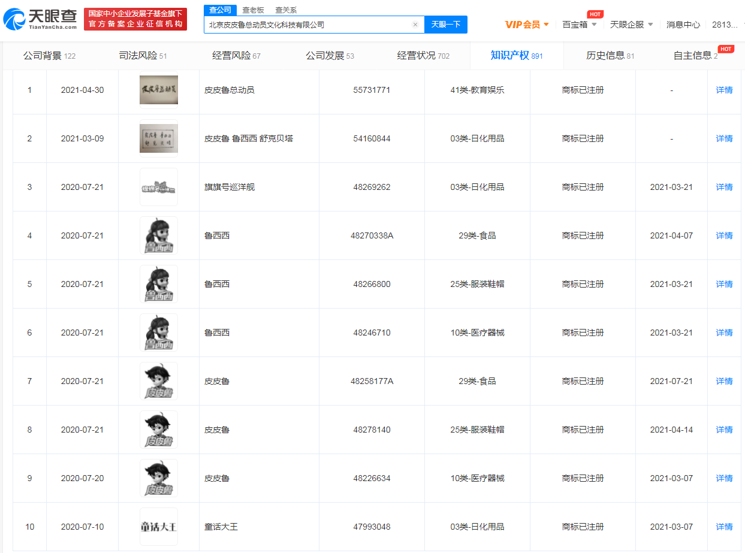This screenshot has width=745, height=553.
Task: Open the 童话大王 trademark image
Action: 159,527
